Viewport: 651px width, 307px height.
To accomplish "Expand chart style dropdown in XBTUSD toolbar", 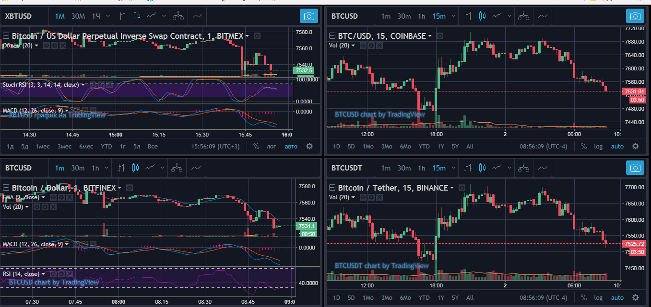I will click(165, 16).
